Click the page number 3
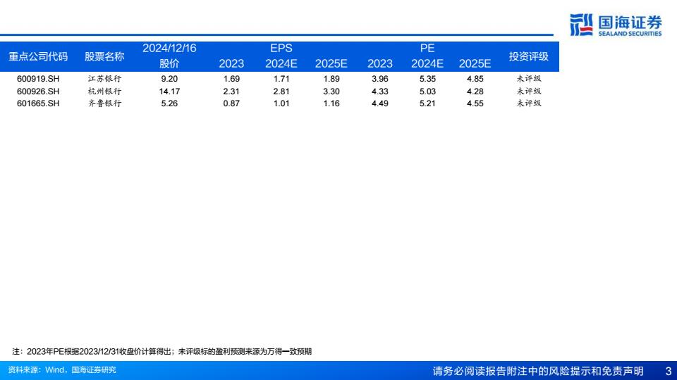This screenshot has width=677, height=380. click(669, 371)
